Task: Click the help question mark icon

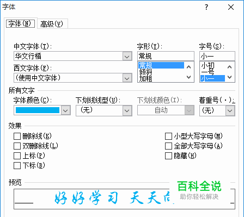Action: coord(206,7)
